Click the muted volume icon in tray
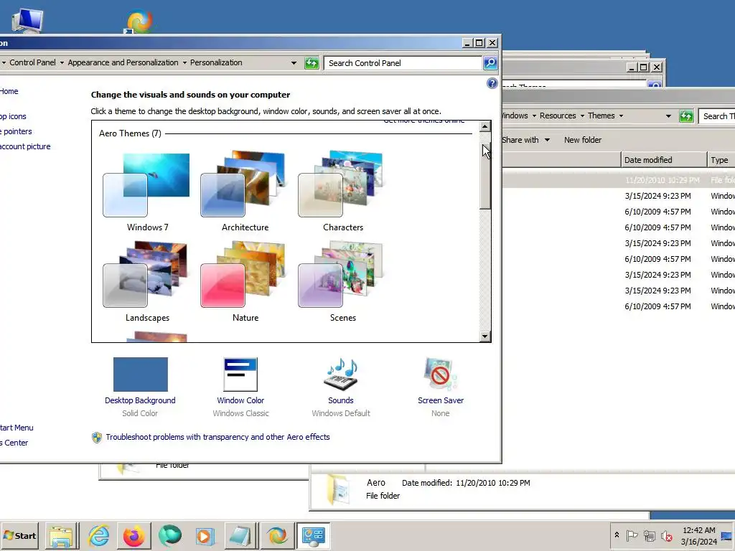735x551 pixels. click(667, 535)
